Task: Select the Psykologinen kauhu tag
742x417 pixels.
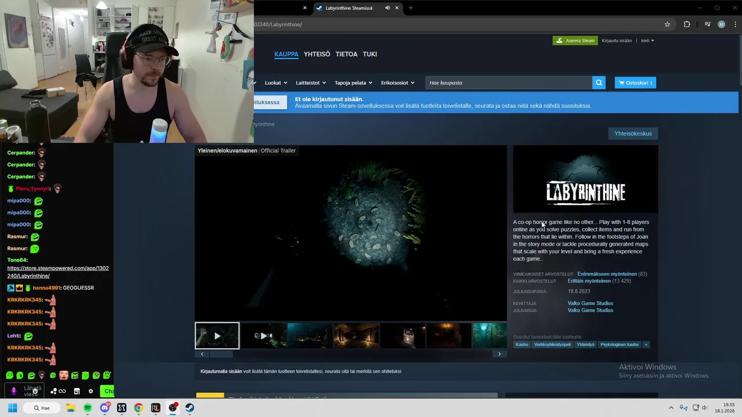Action: (x=619, y=345)
